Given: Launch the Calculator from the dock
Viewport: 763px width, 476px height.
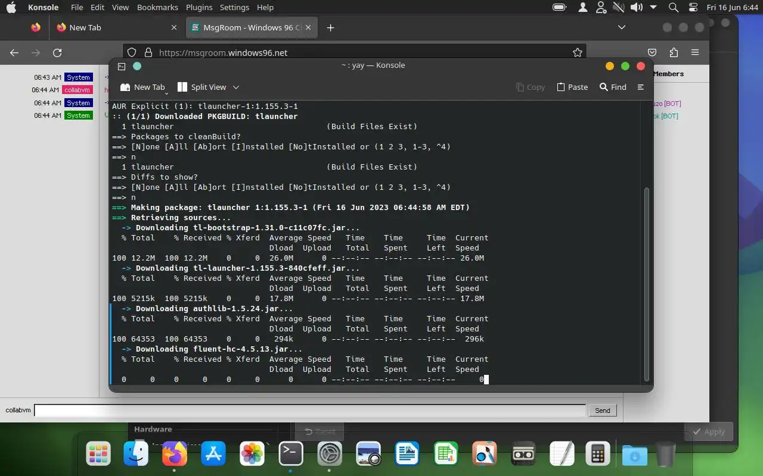Looking at the screenshot, I should coord(597,455).
